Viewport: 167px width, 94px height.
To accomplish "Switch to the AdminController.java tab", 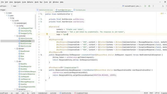I will tap(45, 10).
